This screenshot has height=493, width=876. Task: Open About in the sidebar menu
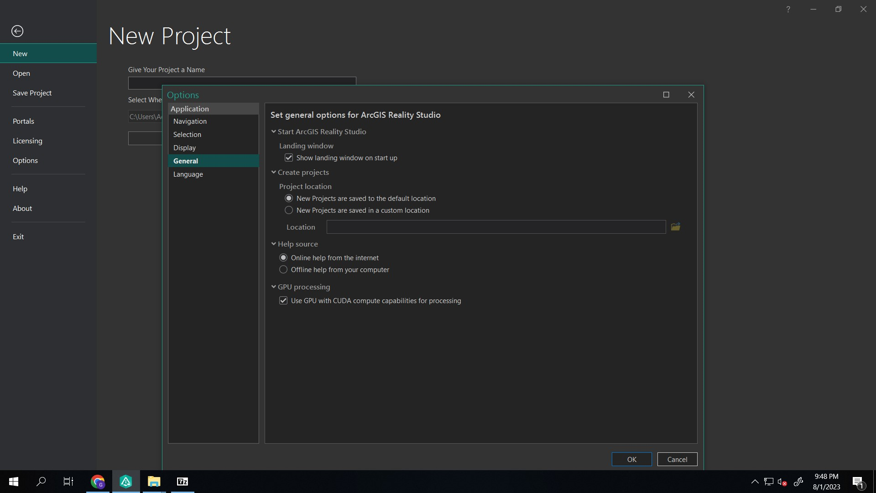tap(48, 208)
